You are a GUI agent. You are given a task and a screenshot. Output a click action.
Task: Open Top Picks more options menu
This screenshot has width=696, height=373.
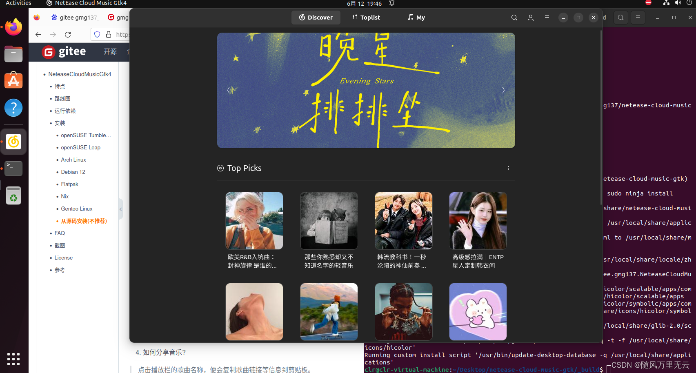pyautogui.click(x=508, y=168)
